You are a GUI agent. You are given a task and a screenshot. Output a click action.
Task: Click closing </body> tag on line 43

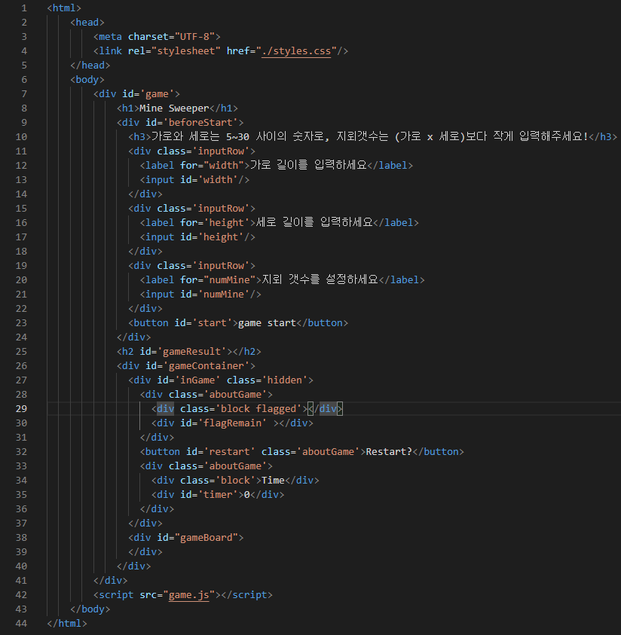[90, 609]
